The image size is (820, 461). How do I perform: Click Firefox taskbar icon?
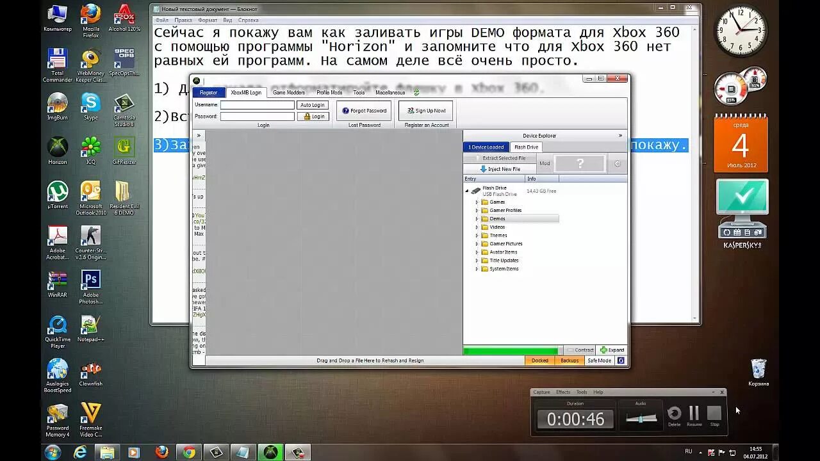(161, 452)
